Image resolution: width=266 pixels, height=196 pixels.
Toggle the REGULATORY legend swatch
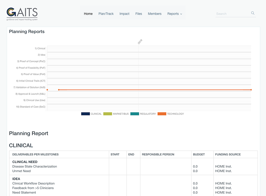click(x=135, y=114)
